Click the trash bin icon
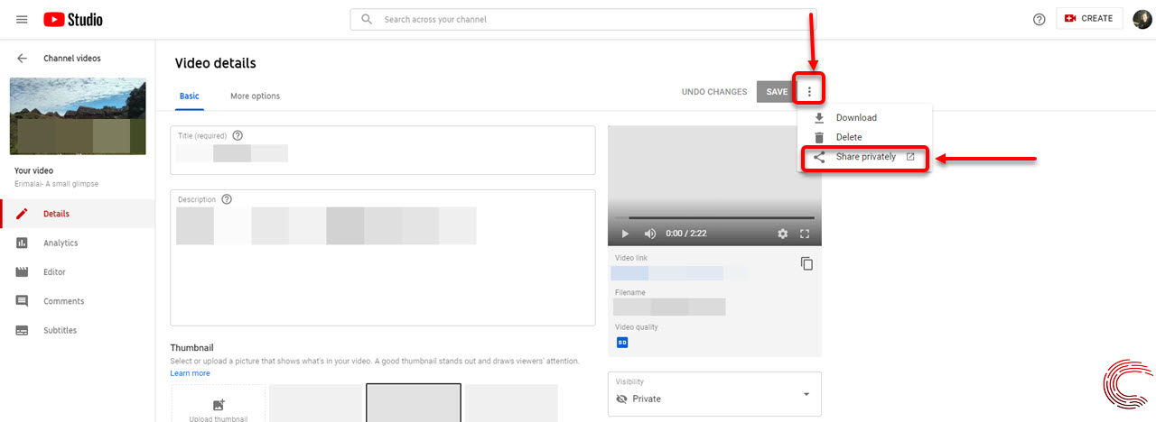The image size is (1156, 422). (x=819, y=137)
